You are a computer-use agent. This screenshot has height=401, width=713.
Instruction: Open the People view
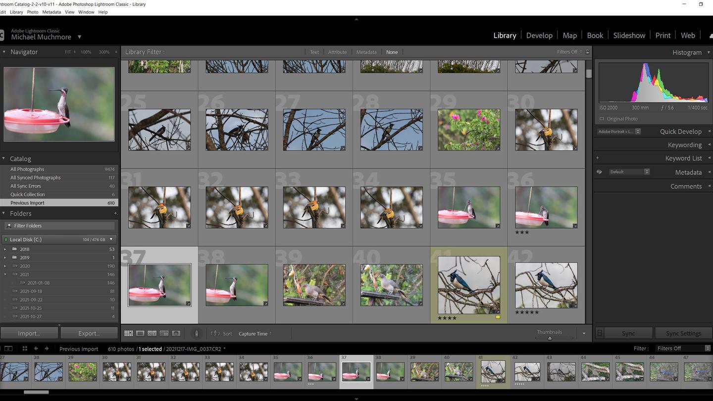point(176,333)
